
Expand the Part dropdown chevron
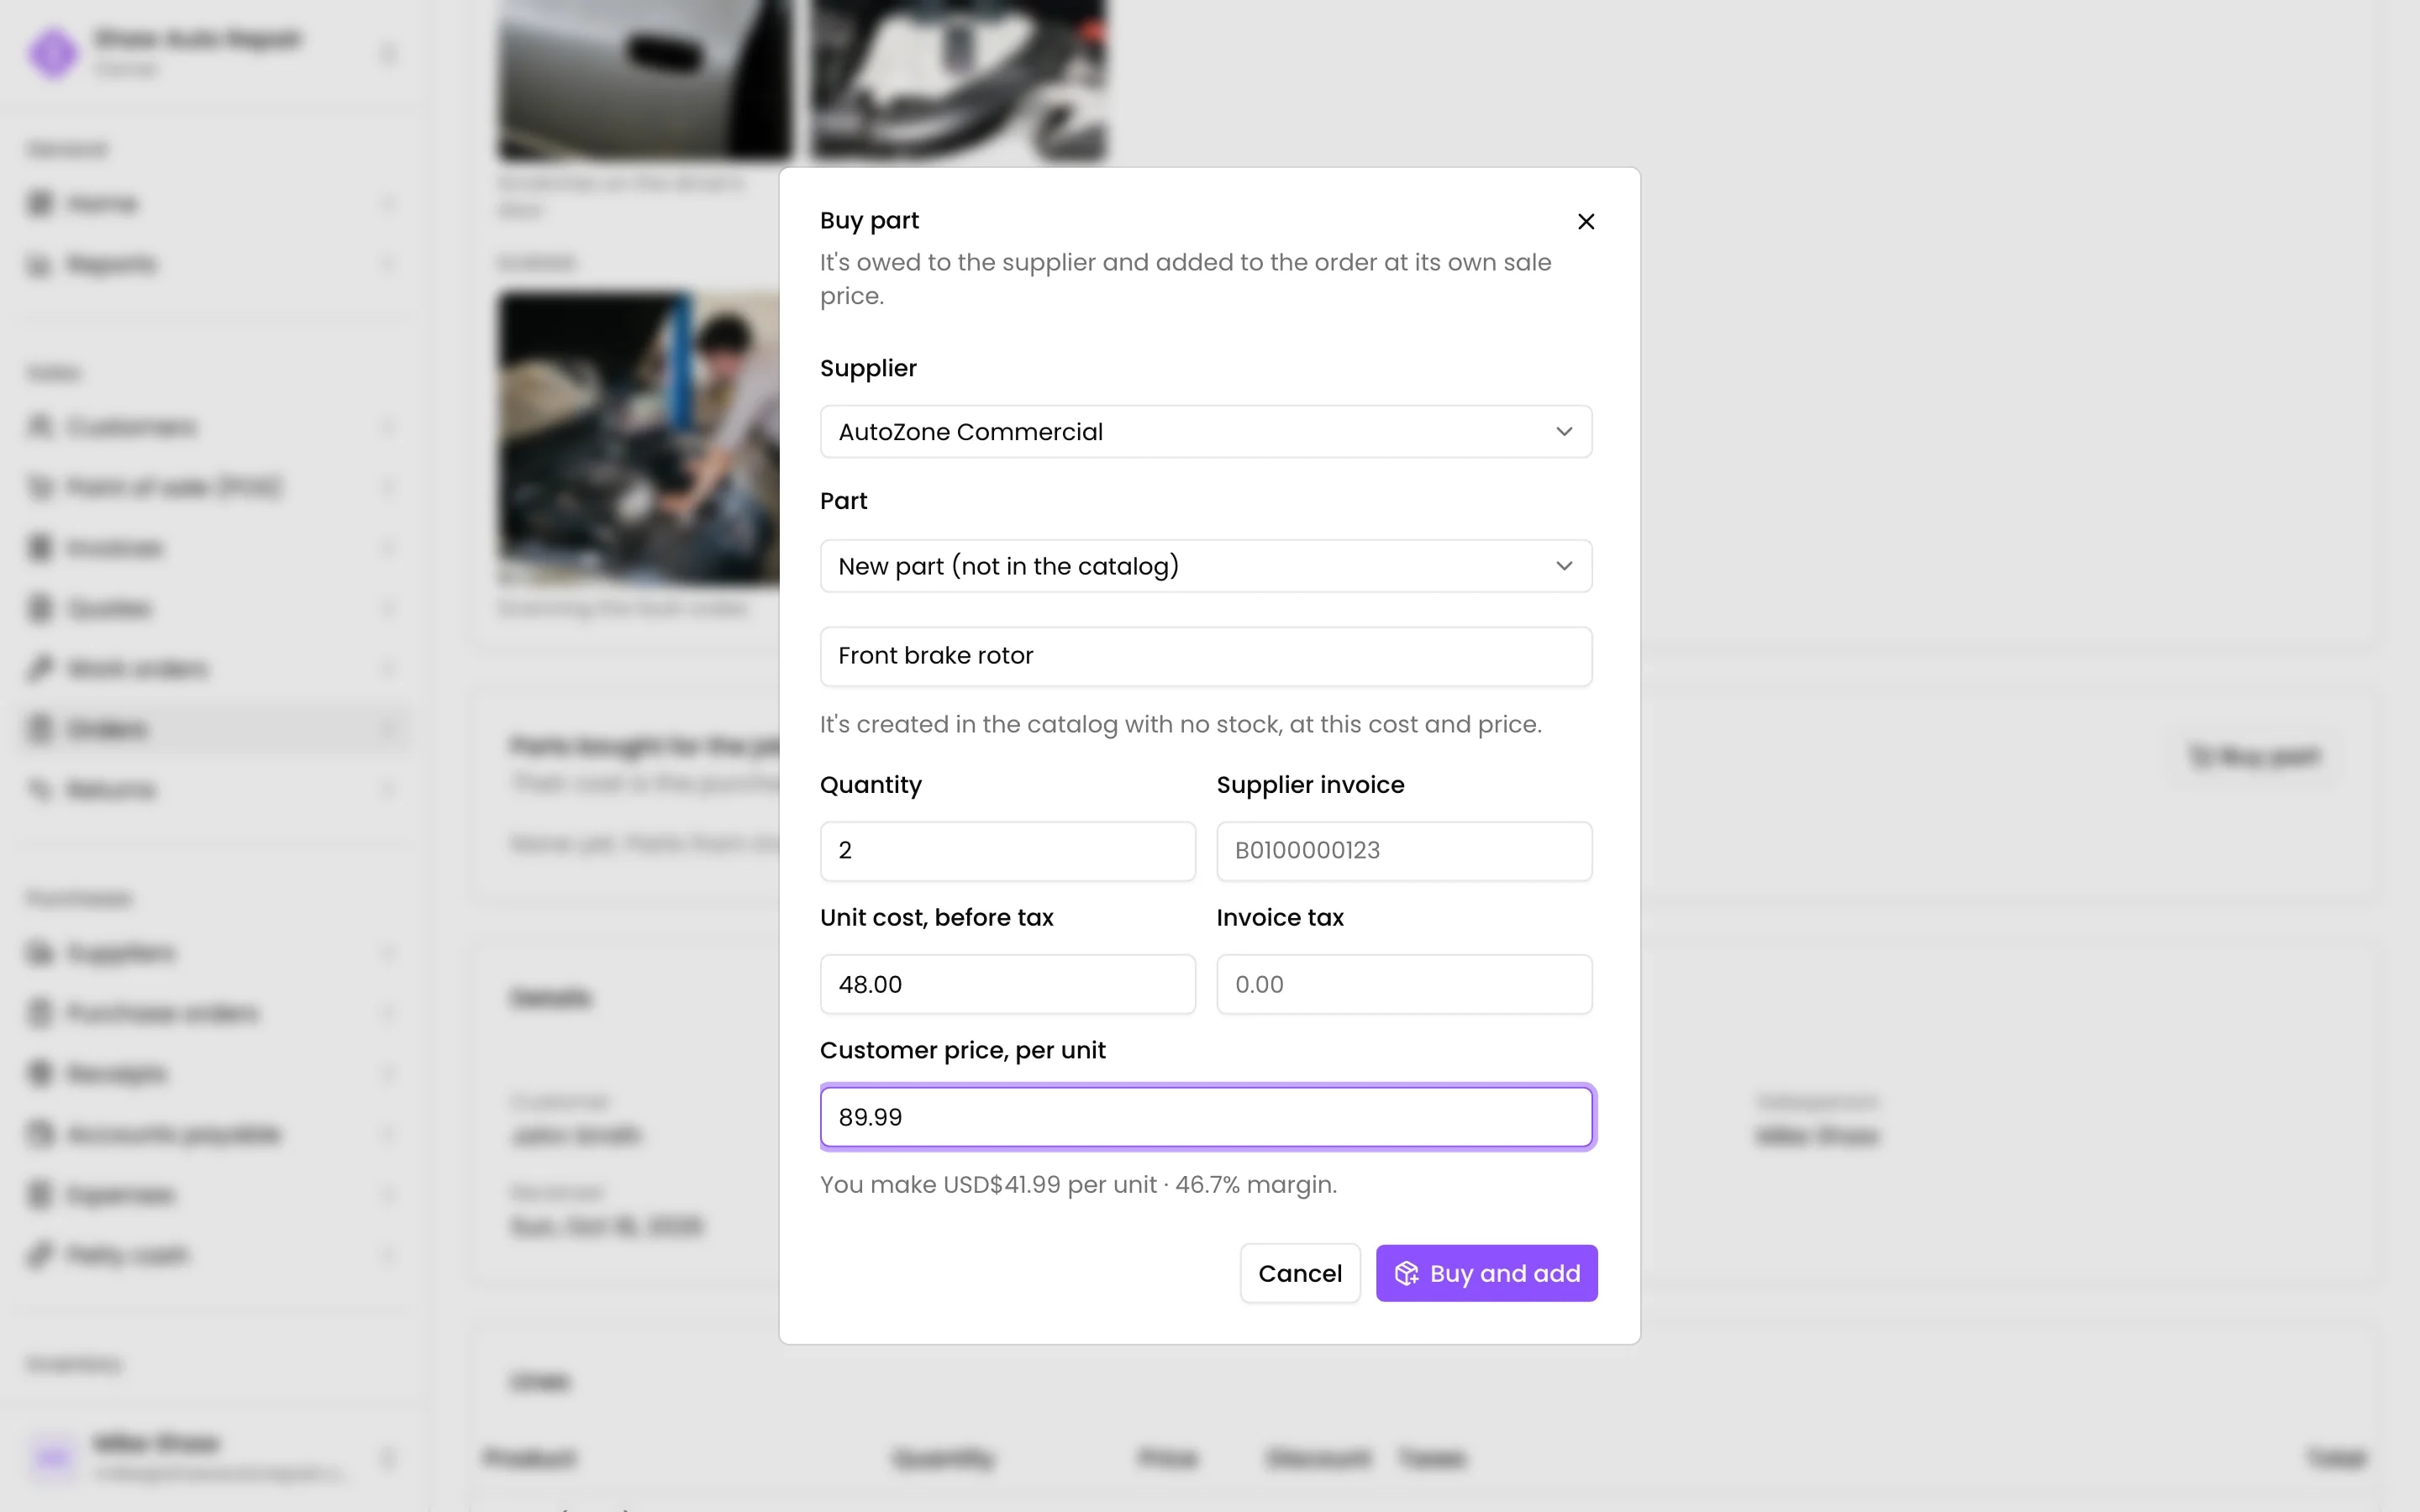1564,566
